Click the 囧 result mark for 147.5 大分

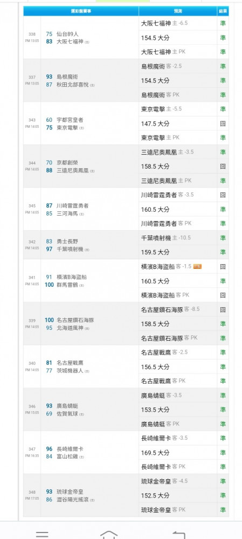223,123
